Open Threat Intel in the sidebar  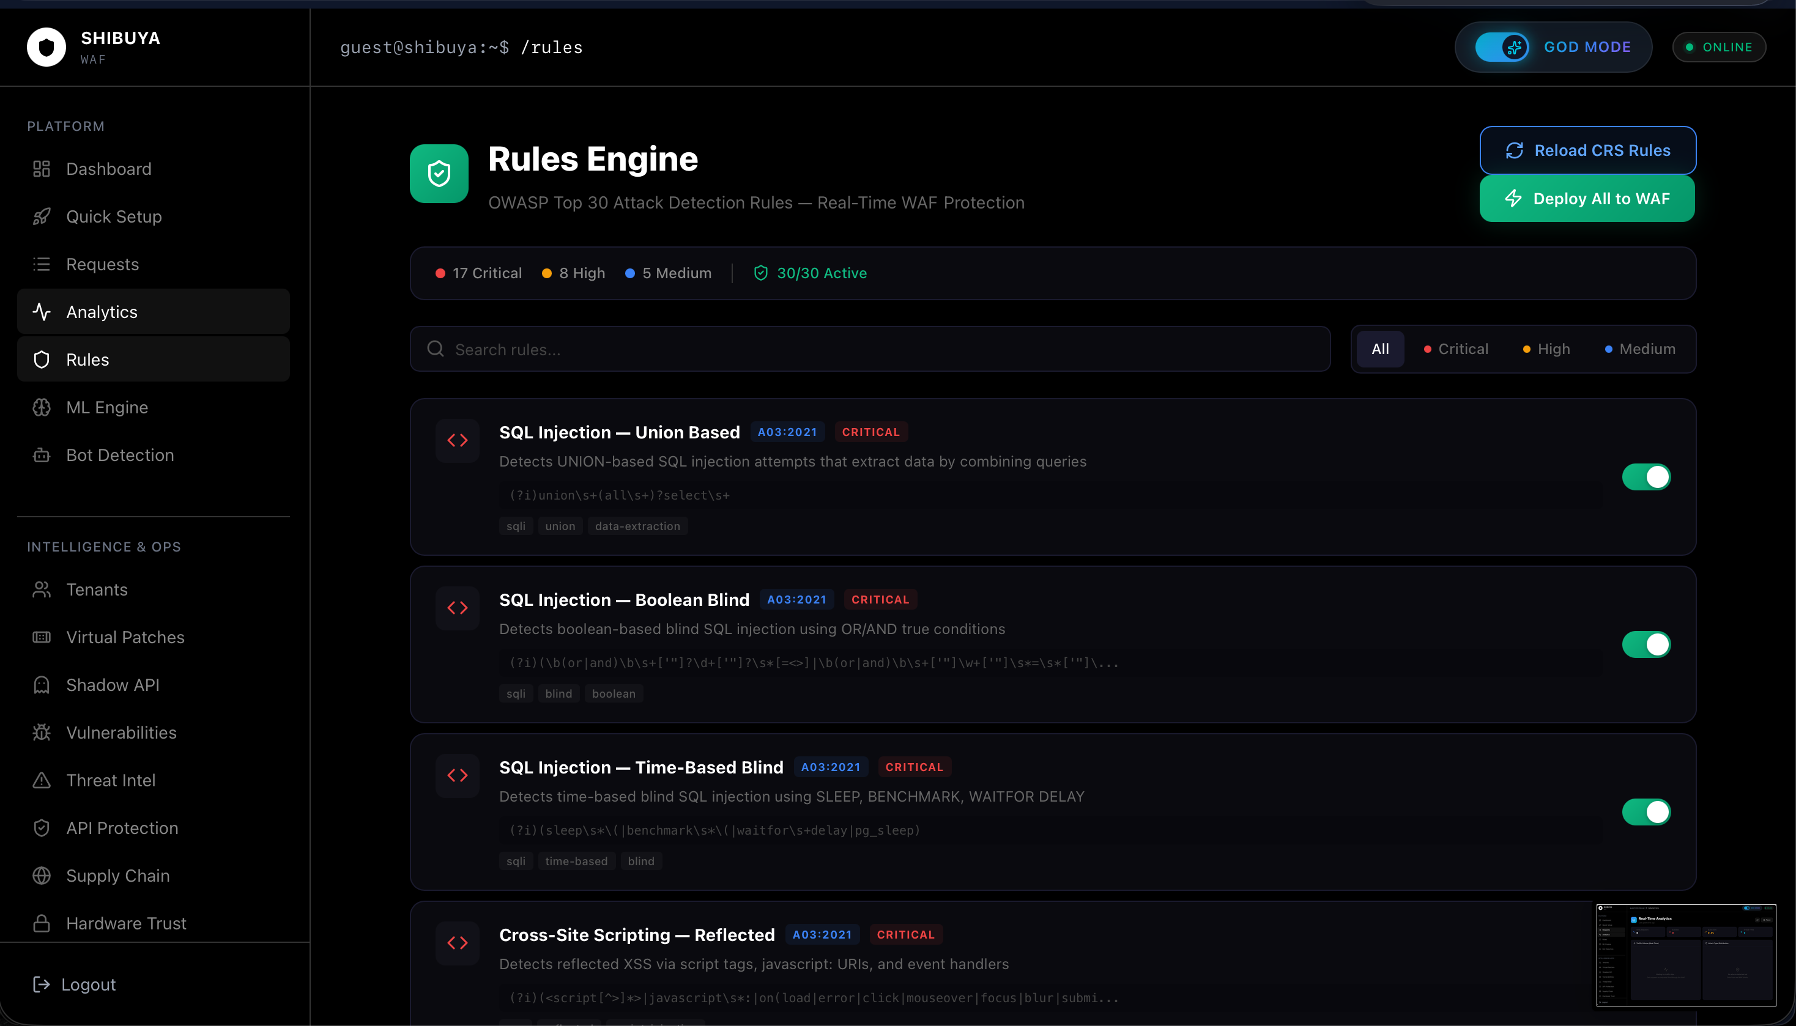(x=111, y=781)
